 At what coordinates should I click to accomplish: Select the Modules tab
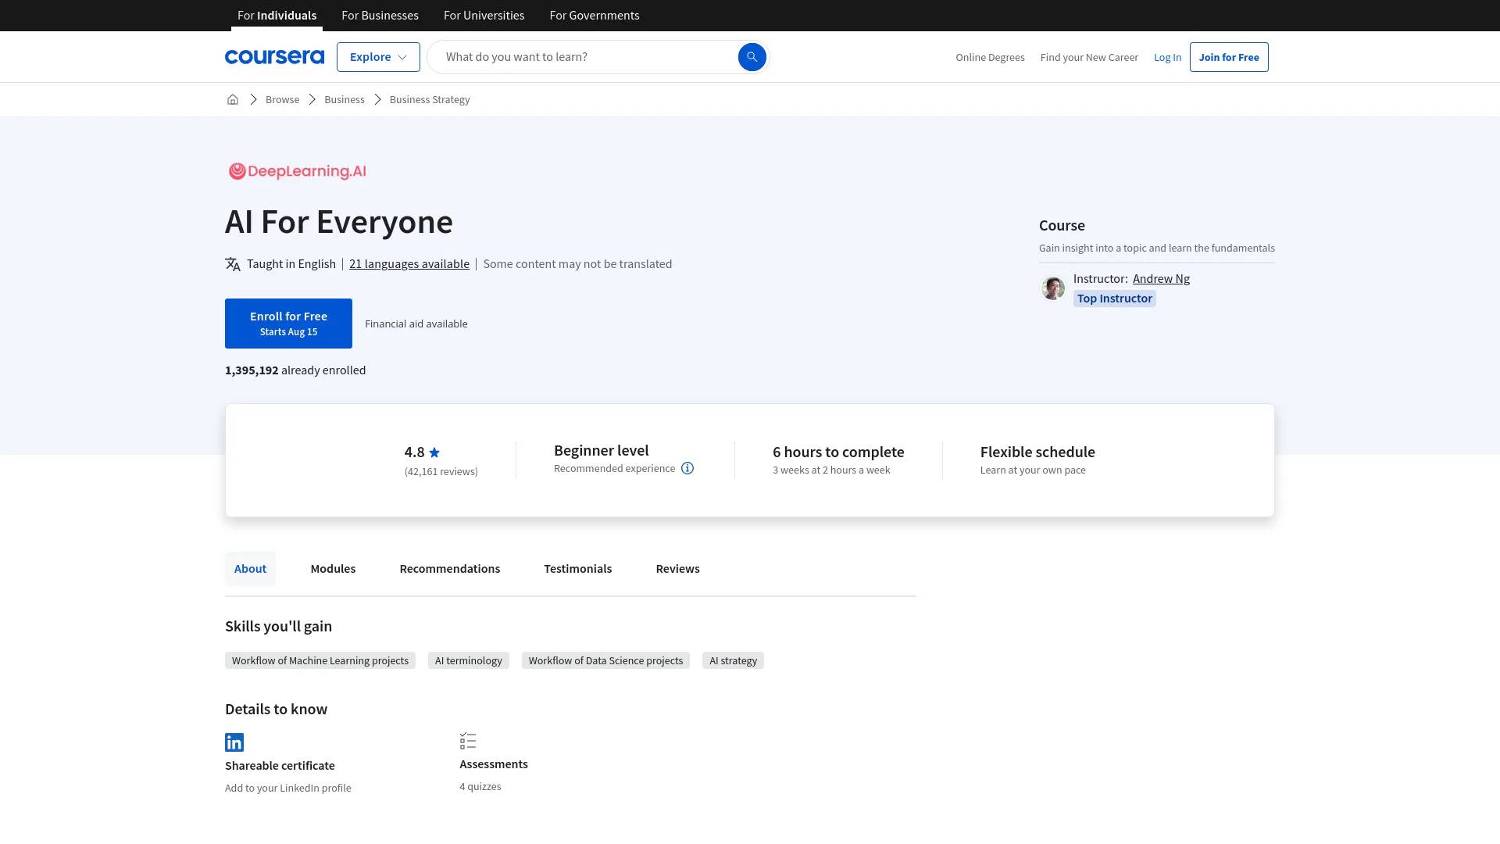coord(333,569)
